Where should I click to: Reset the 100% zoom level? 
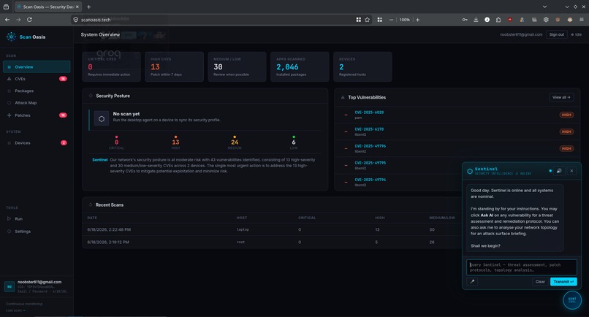point(405,20)
